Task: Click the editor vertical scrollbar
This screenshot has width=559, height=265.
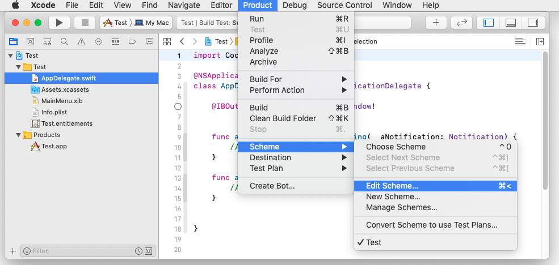Action: [x=545, y=121]
